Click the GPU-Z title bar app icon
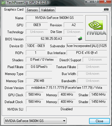Image resolution: width=112 pixels, height=126 pixels. tap(3, 3)
